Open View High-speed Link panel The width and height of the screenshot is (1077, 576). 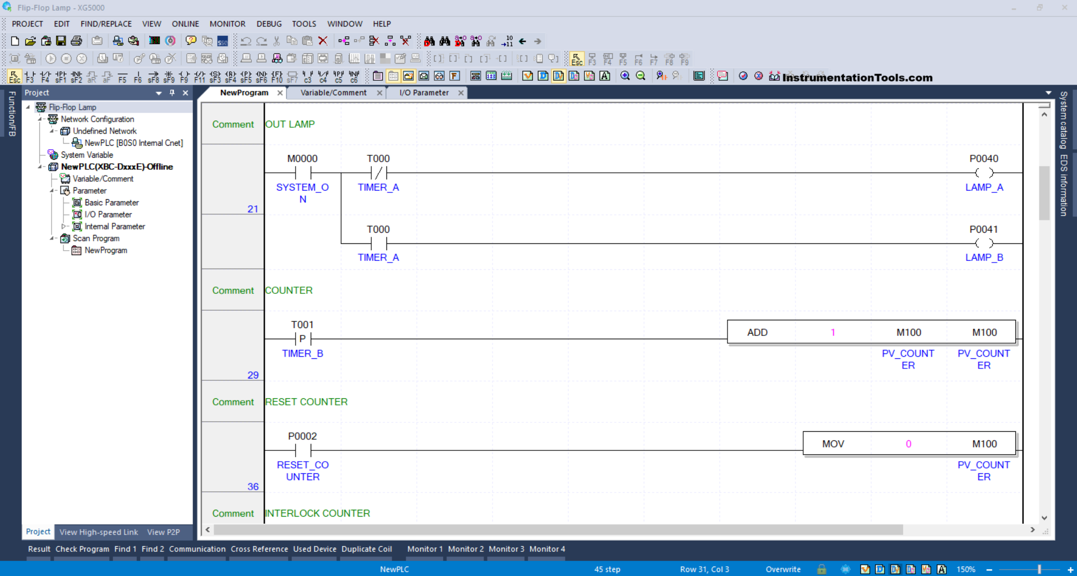click(99, 532)
